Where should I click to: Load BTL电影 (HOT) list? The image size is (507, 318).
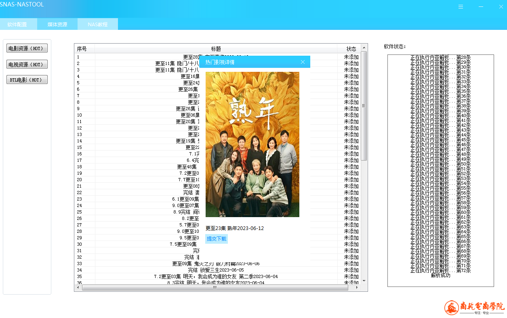point(27,79)
